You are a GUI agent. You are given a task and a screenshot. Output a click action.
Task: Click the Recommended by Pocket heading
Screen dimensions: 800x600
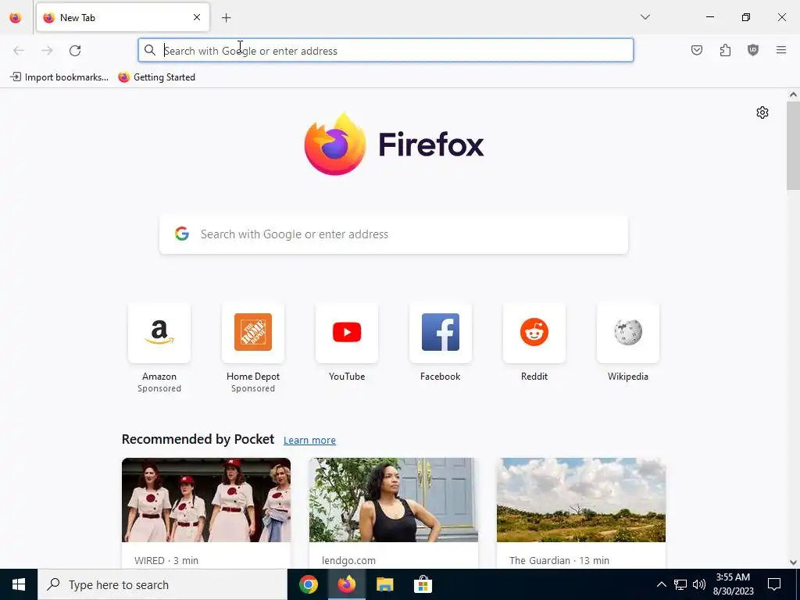pos(198,439)
